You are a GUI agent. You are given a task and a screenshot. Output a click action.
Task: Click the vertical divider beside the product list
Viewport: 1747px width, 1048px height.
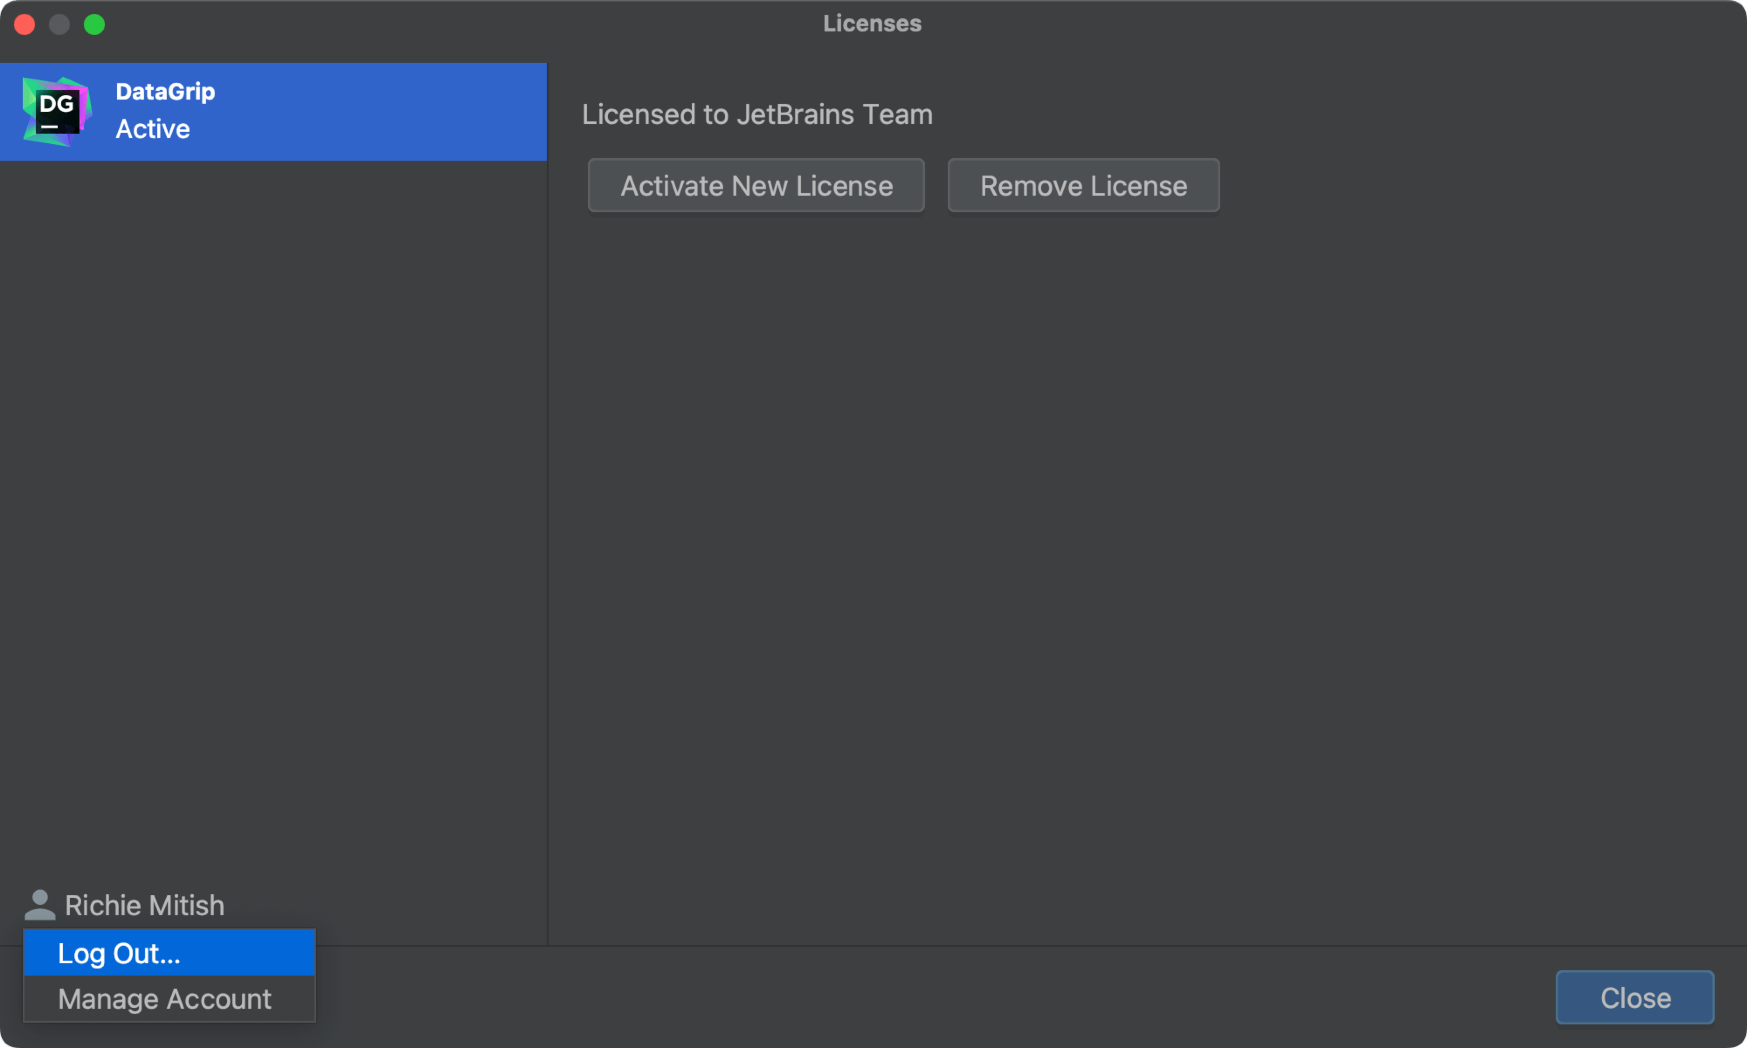pos(547,494)
